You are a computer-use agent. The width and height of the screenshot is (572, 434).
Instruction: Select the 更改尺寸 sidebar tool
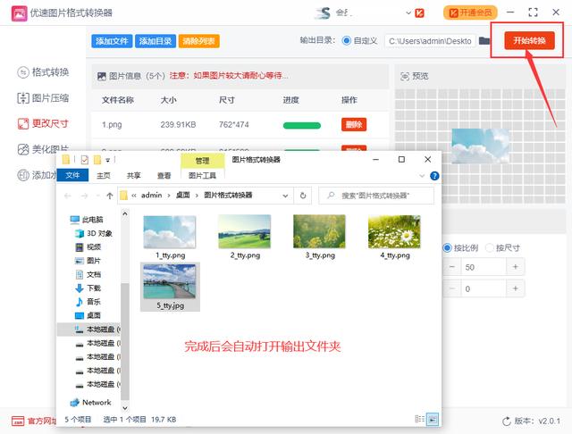pyautogui.click(x=43, y=124)
